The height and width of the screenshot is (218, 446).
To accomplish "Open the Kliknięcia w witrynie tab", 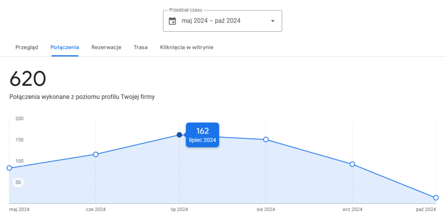I will (x=186, y=47).
